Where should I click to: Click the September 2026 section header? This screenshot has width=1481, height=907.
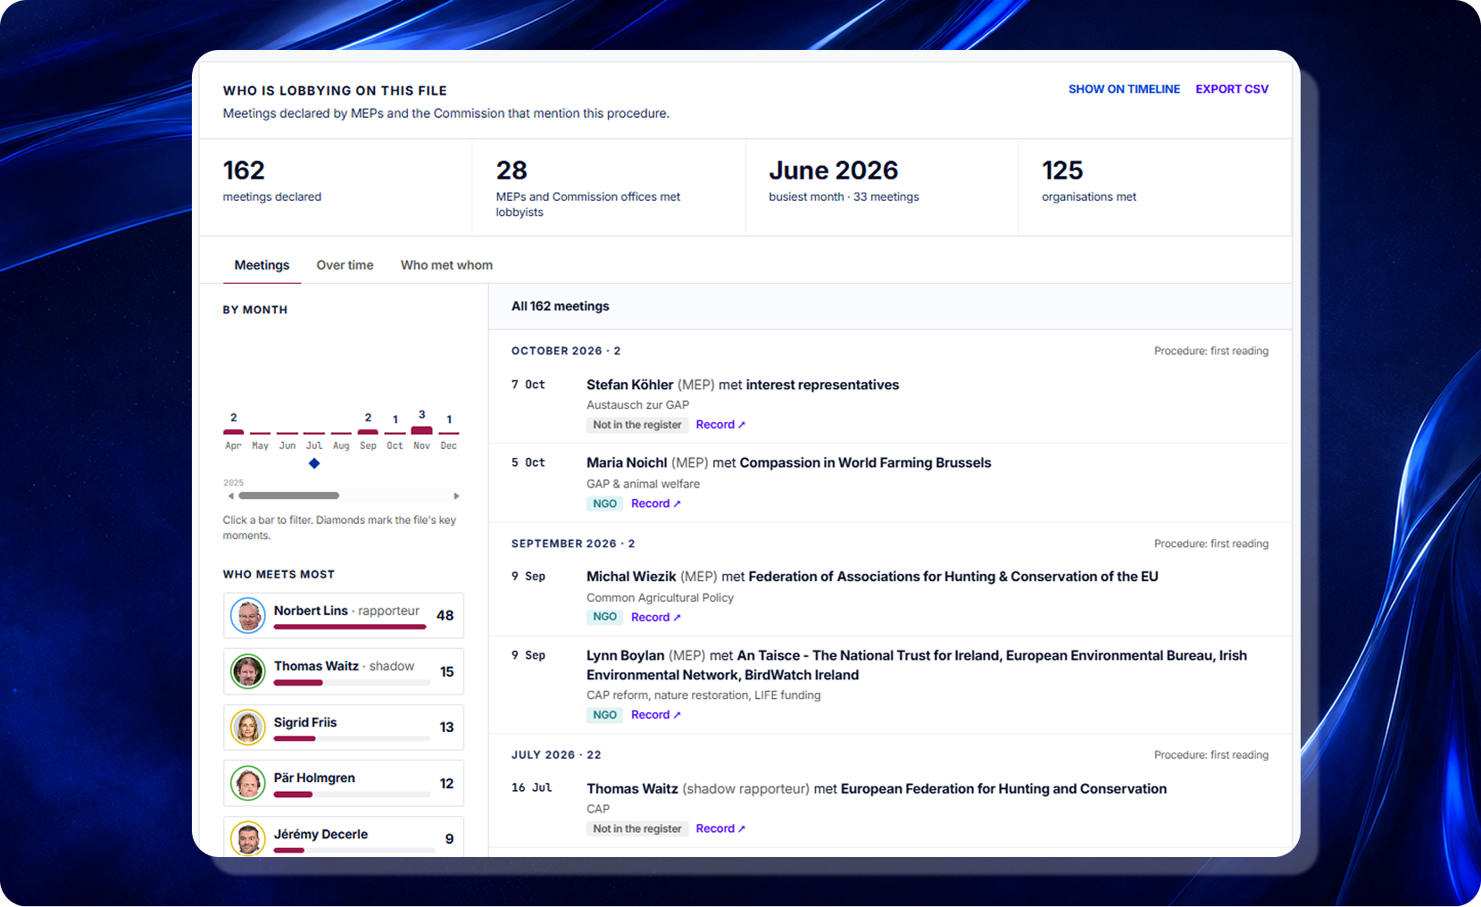click(x=573, y=544)
